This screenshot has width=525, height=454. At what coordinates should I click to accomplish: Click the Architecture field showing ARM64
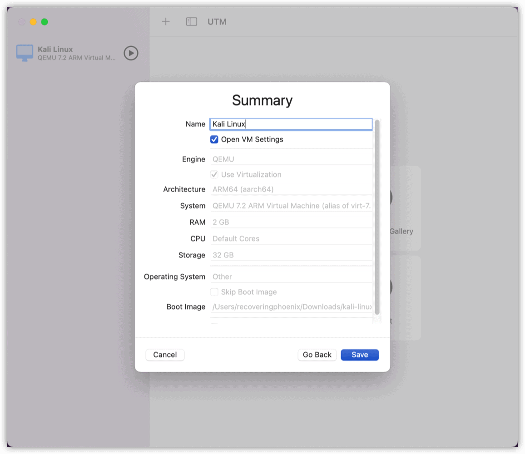click(x=291, y=189)
